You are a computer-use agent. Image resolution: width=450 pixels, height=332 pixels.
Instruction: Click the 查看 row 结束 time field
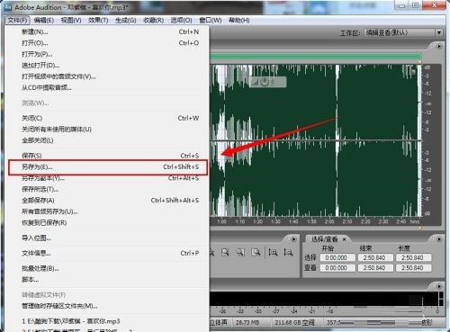click(374, 268)
